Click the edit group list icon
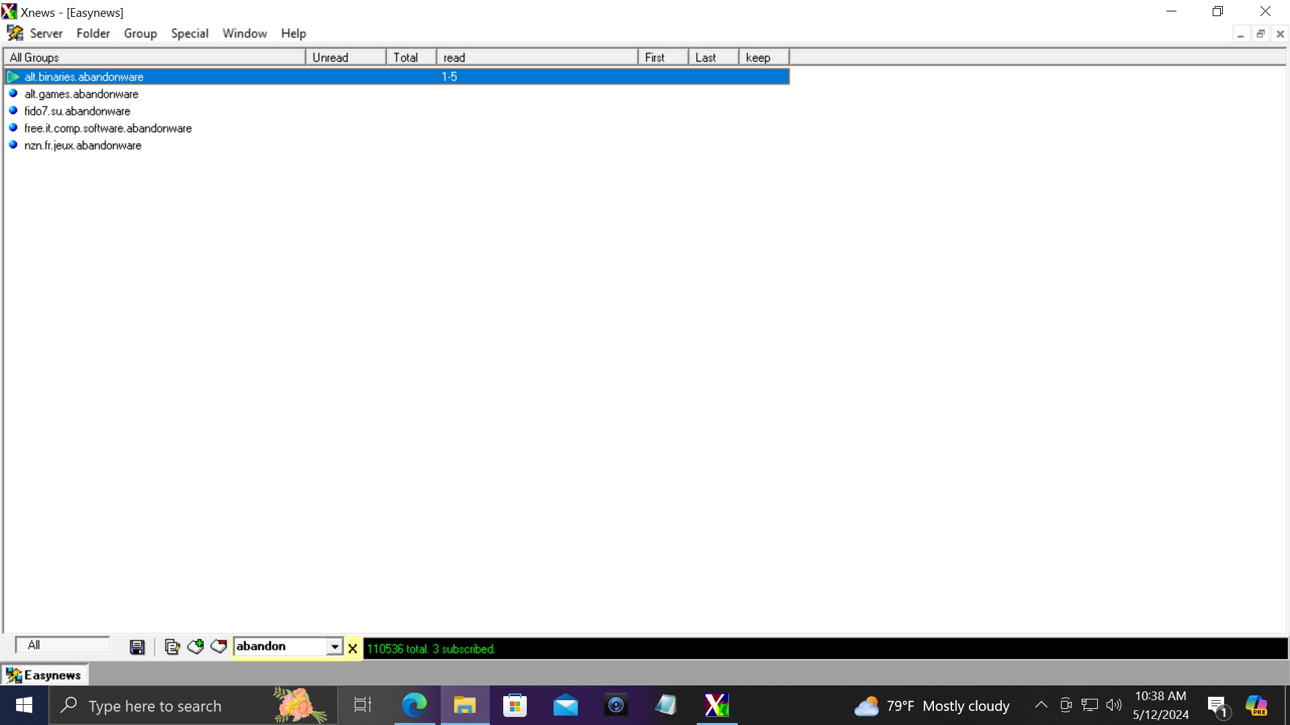 [x=172, y=647]
